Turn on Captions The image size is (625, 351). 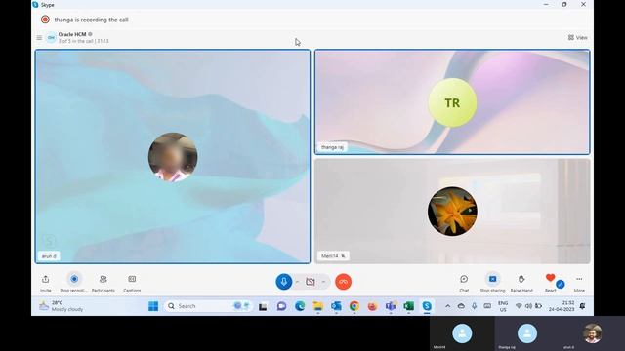pyautogui.click(x=132, y=280)
